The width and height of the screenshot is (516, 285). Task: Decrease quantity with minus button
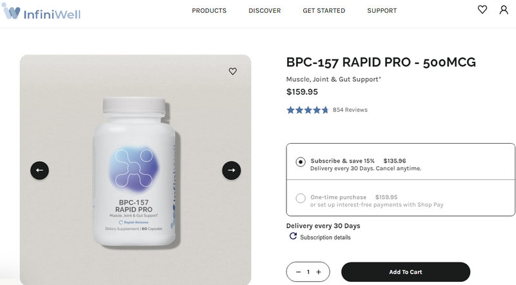[298, 272]
